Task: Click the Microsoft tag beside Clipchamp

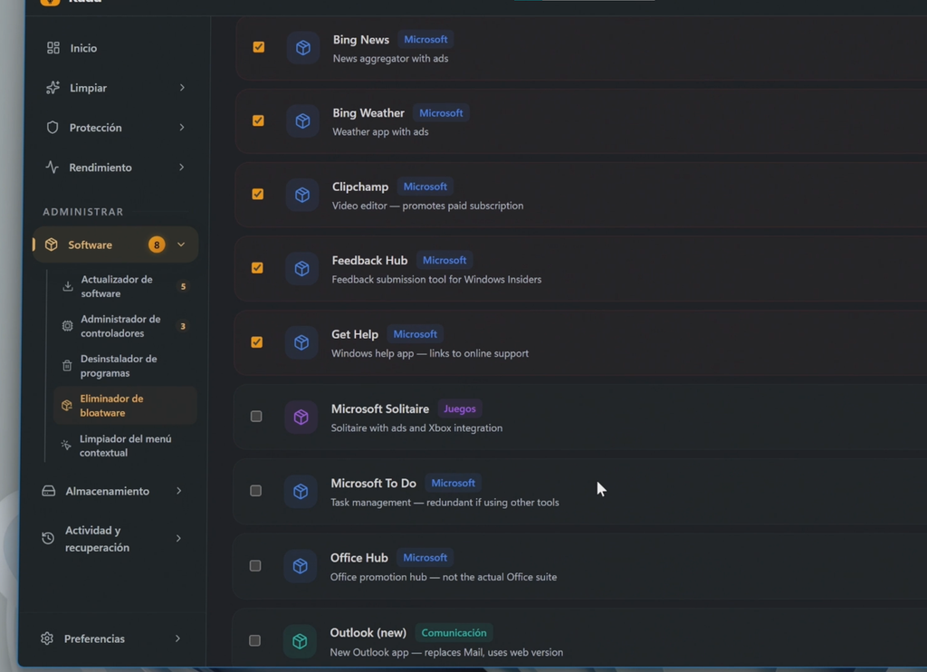Action: pyautogui.click(x=425, y=187)
